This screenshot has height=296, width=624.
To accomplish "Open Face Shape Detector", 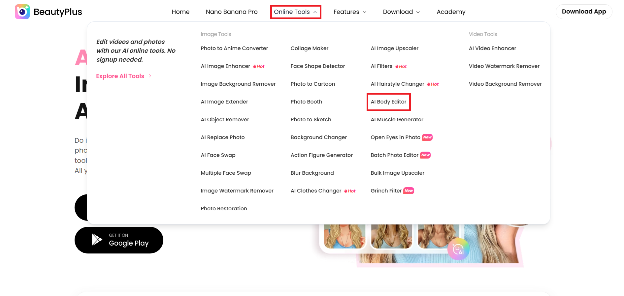I will [x=318, y=66].
